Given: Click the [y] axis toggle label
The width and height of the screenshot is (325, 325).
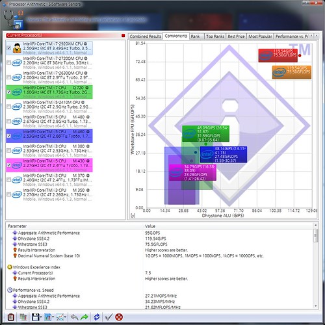Looking at the screenshot, I should [133, 216].
